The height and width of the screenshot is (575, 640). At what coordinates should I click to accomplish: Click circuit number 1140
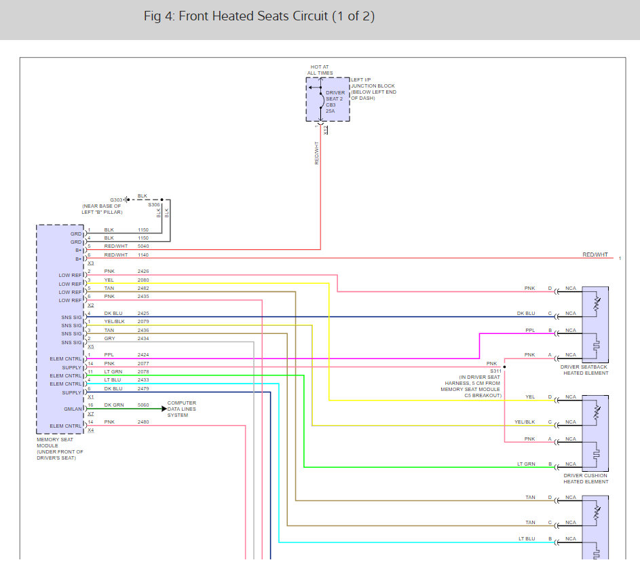[143, 255]
